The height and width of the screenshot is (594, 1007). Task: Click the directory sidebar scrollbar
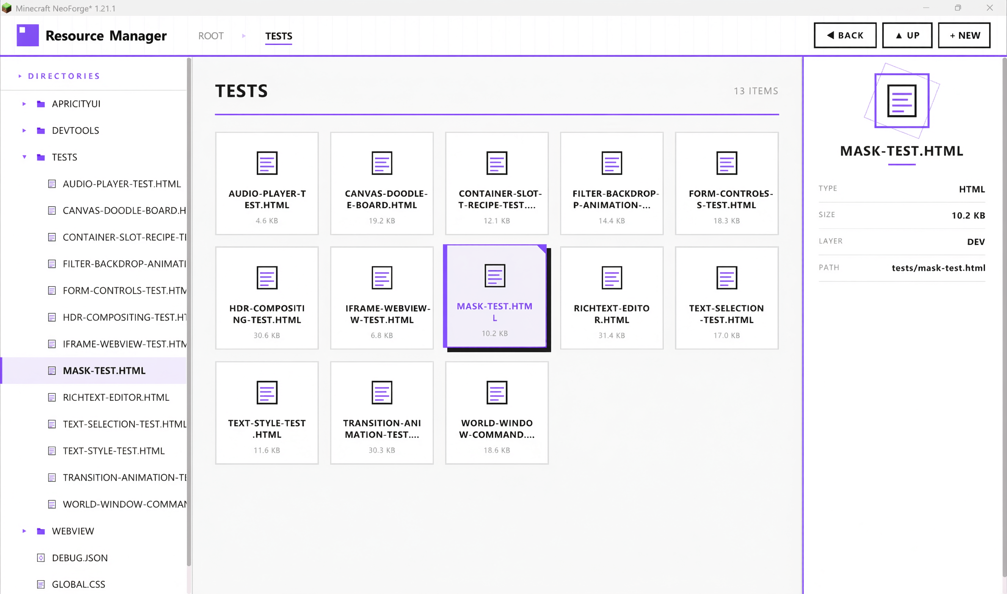tap(189, 312)
